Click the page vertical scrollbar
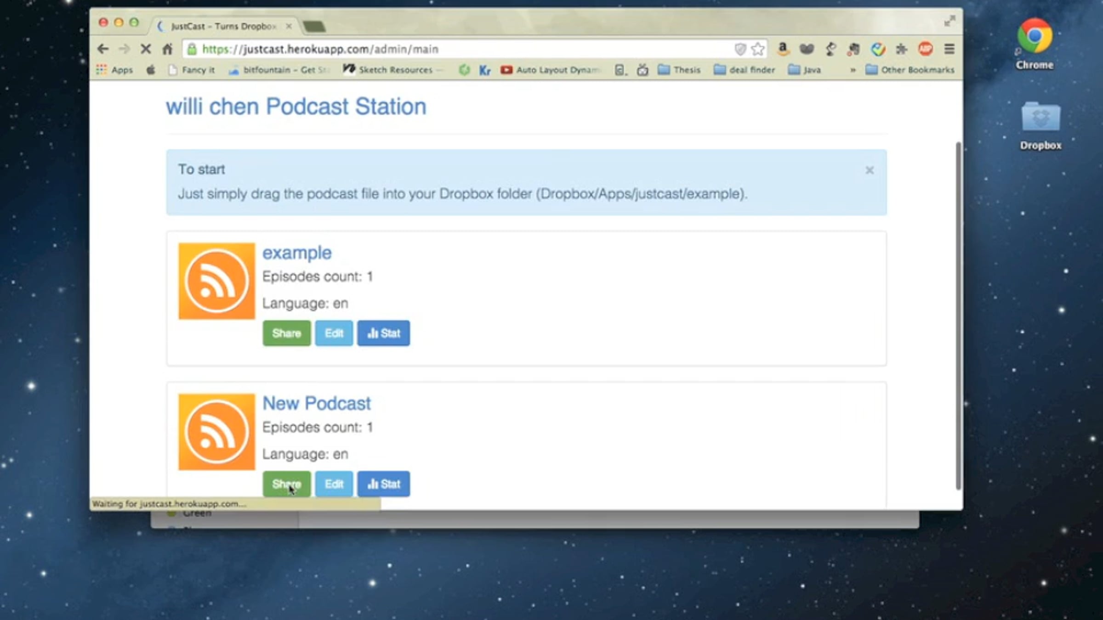The height and width of the screenshot is (620, 1103). click(958, 316)
